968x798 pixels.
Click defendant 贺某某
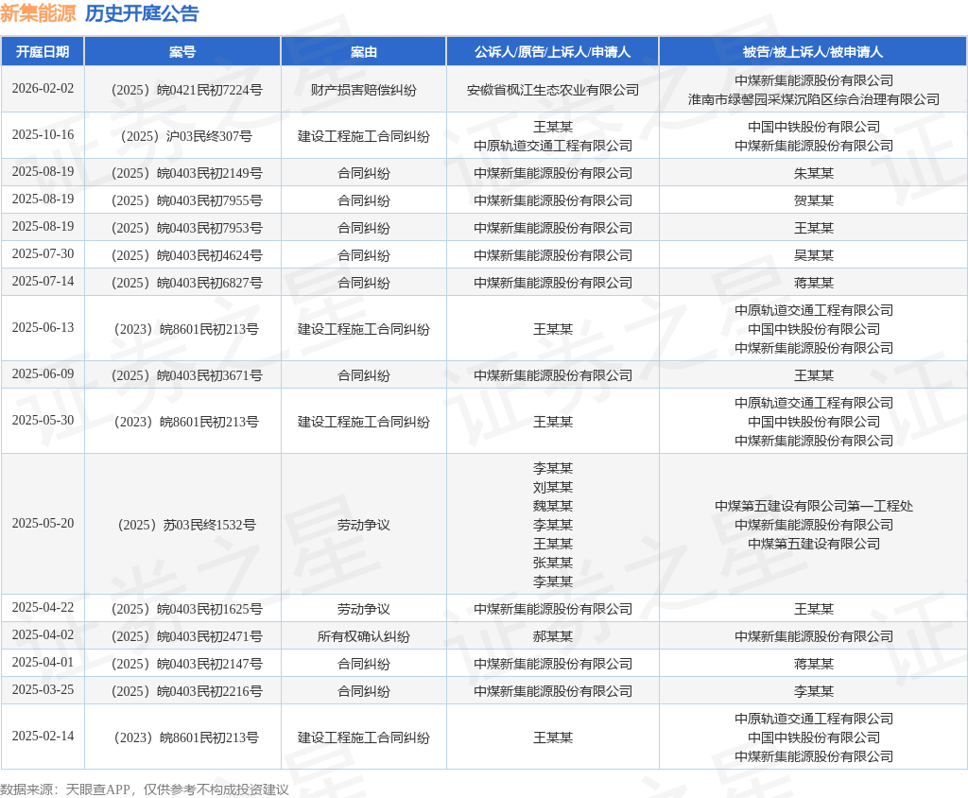click(814, 200)
